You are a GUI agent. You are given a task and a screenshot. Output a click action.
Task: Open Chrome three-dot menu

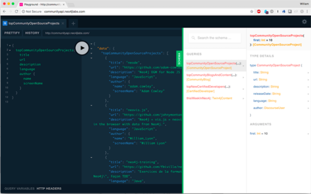coord(307,12)
